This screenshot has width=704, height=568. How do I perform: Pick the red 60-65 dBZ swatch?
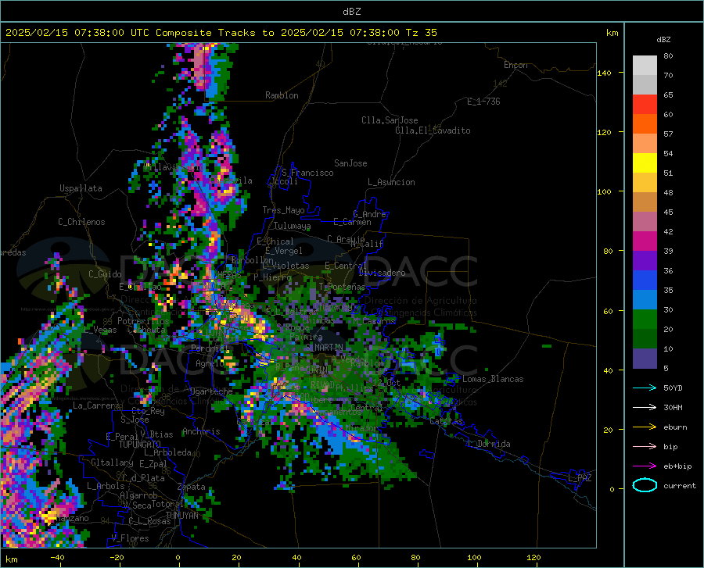pyautogui.click(x=645, y=105)
